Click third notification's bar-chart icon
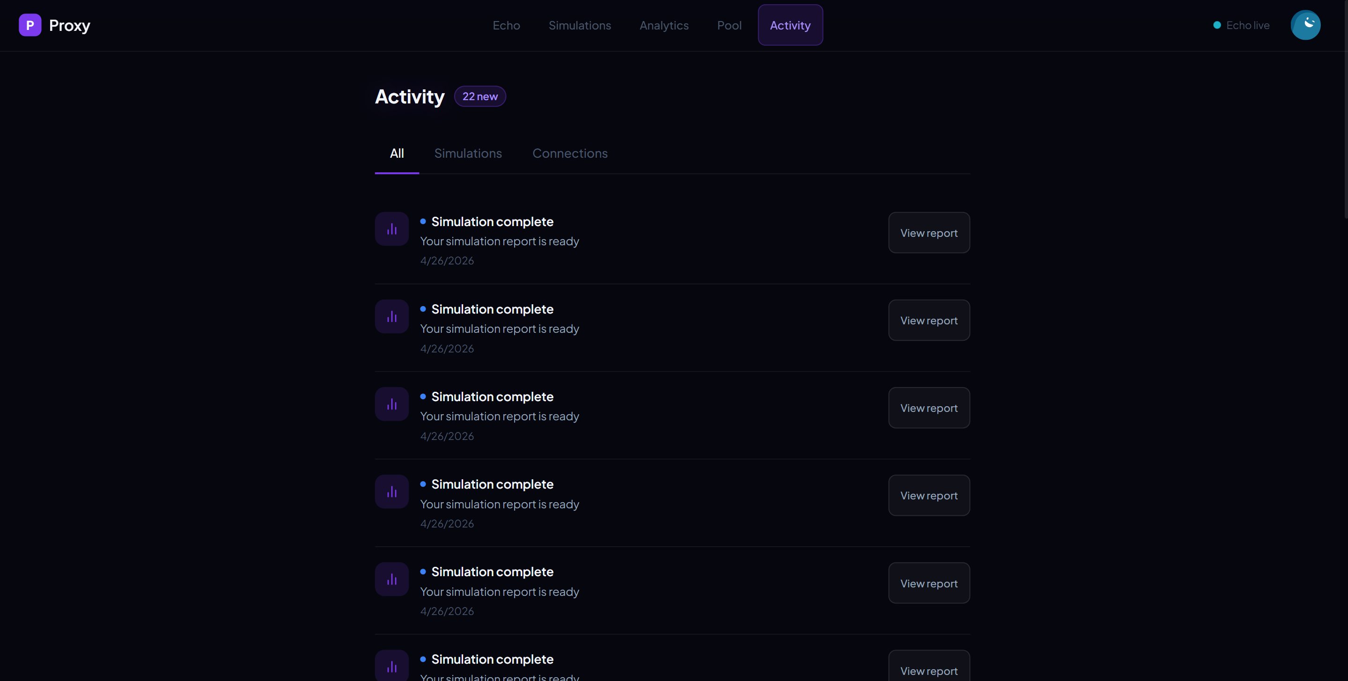The image size is (1348, 681). tap(391, 404)
